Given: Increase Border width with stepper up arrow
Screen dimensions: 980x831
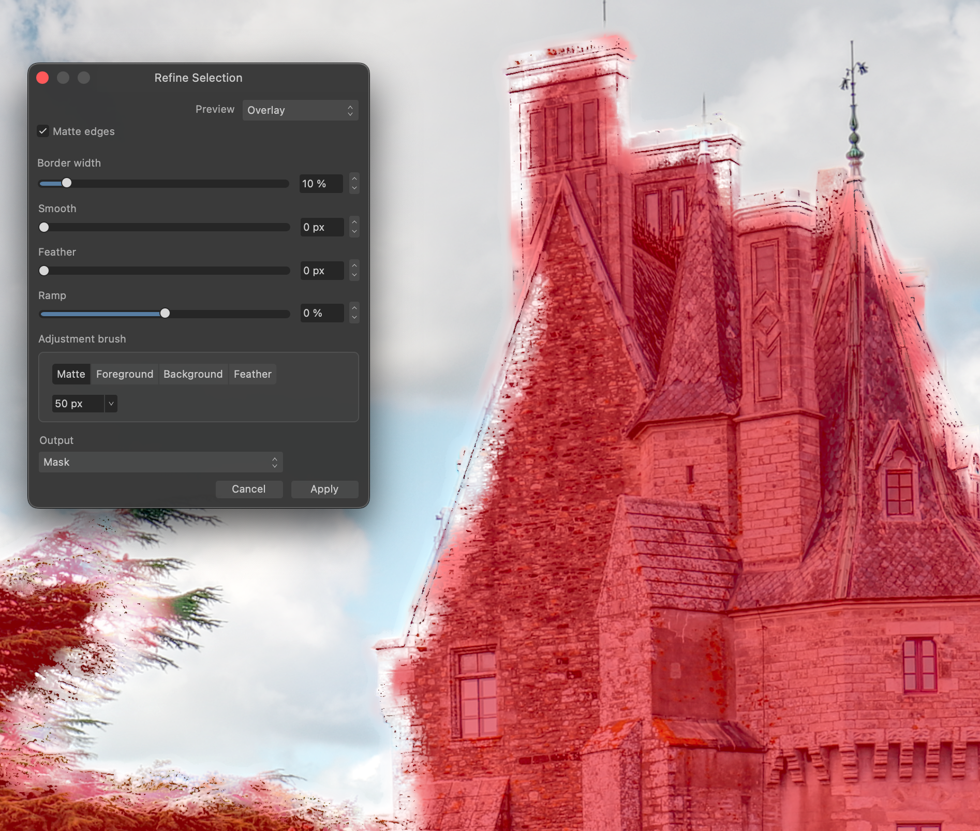Looking at the screenshot, I should pyautogui.click(x=354, y=179).
